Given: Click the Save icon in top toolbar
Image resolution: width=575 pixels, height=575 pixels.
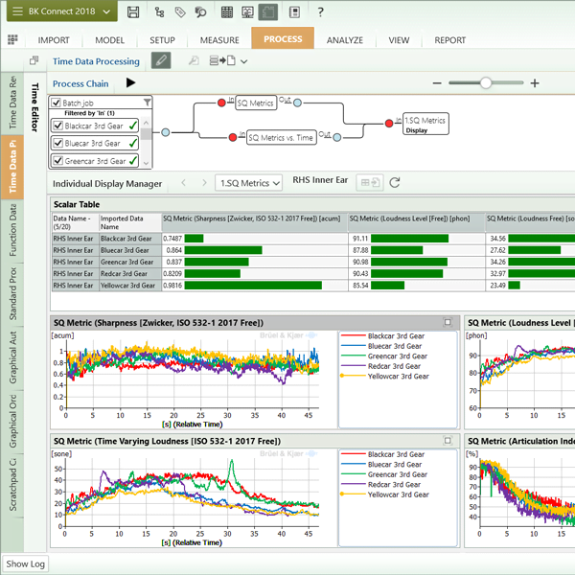Looking at the screenshot, I should pos(133,12).
